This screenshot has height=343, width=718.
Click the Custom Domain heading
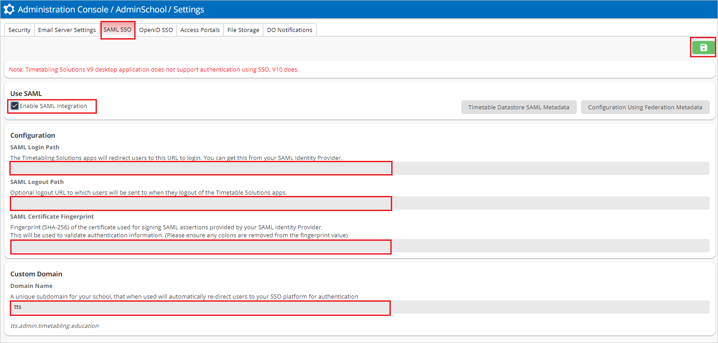(x=36, y=274)
